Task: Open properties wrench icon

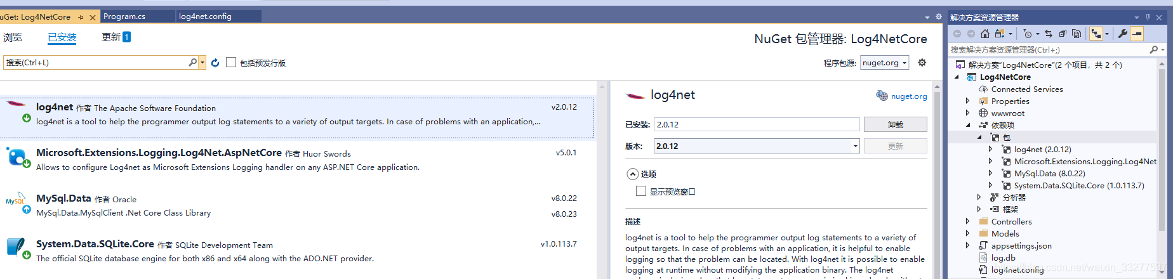Action: [1123, 34]
